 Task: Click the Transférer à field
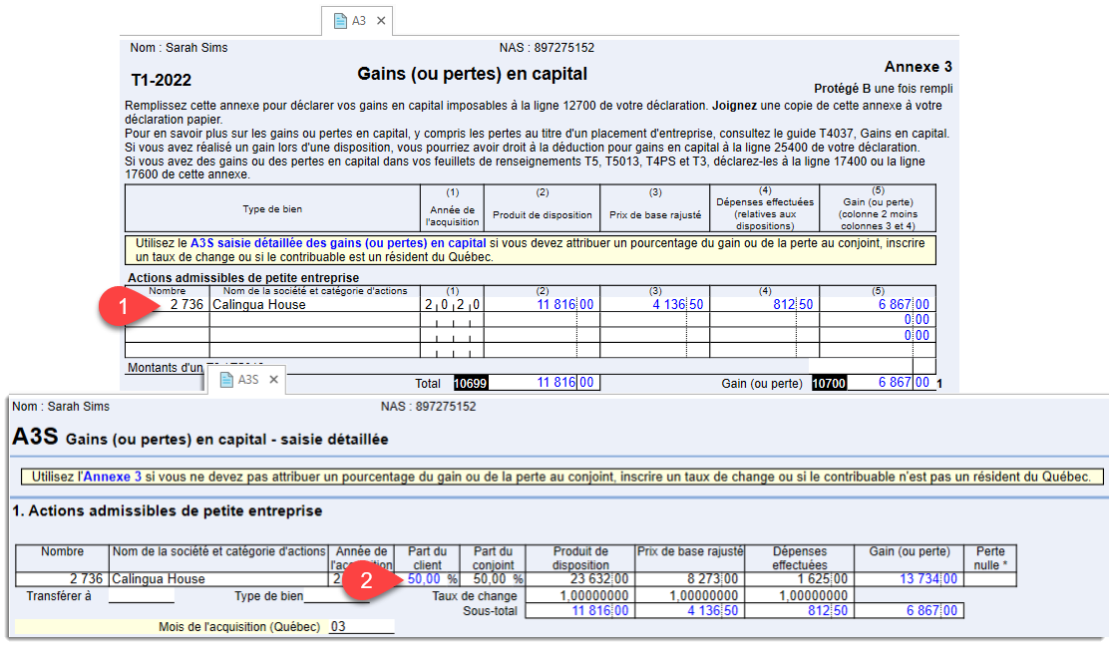tap(141, 596)
